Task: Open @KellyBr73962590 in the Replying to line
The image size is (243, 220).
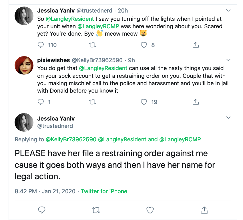Action: click(x=71, y=139)
